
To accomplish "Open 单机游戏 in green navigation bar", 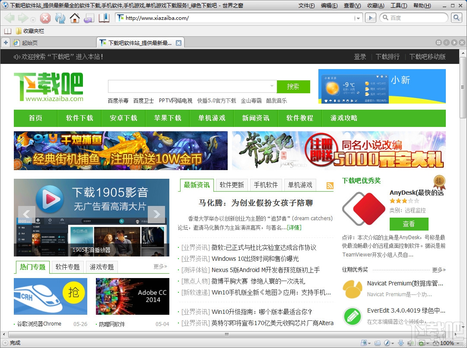I will coord(212,118).
